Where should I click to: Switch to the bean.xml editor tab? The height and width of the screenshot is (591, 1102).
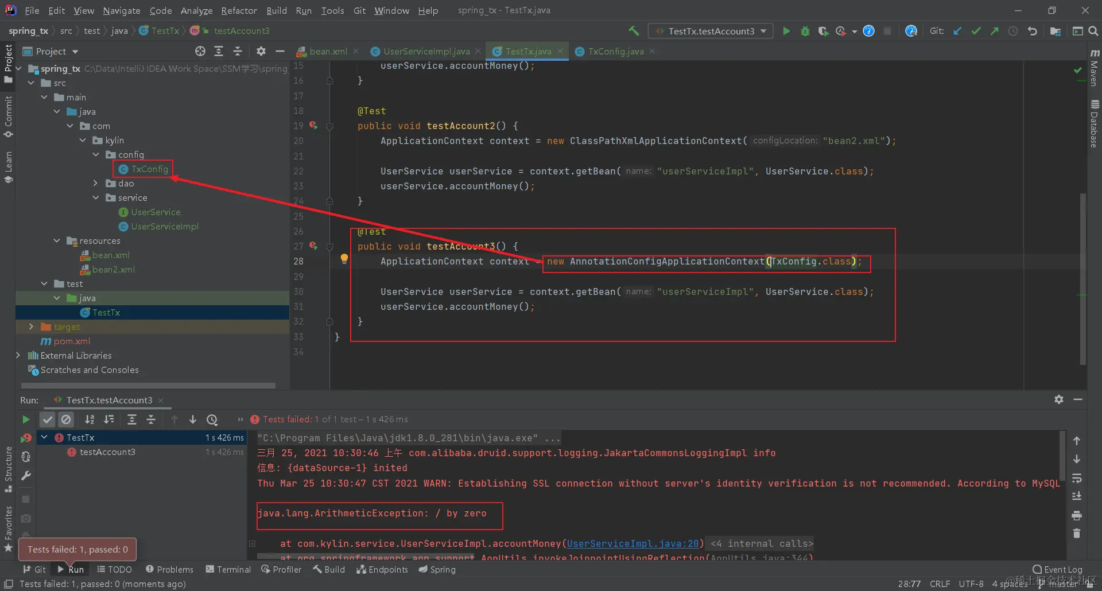click(328, 52)
